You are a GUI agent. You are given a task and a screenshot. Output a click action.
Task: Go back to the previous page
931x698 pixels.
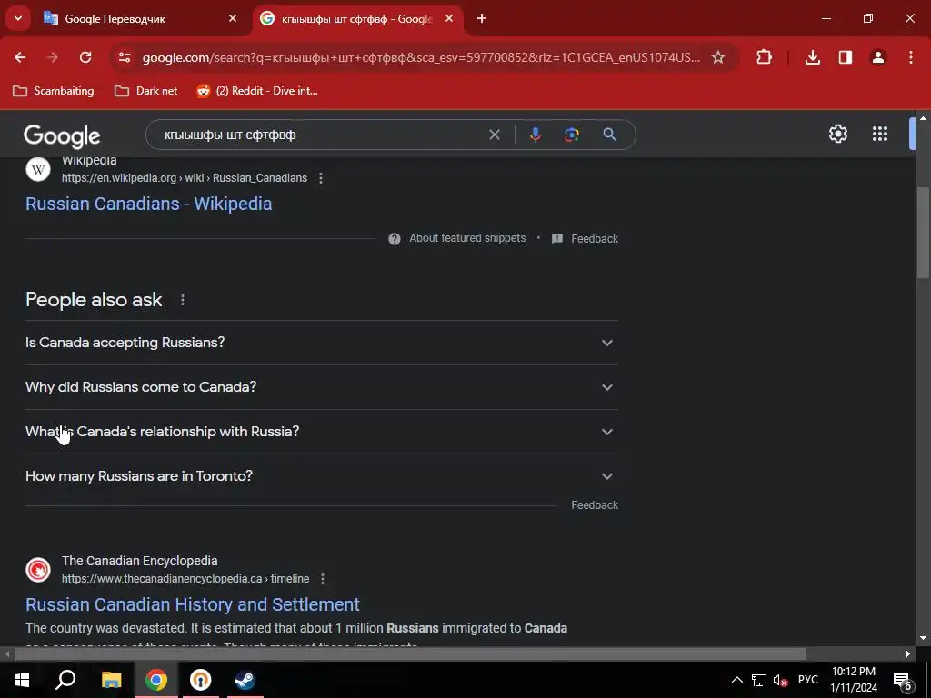pyautogui.click(x=20, y=57)
